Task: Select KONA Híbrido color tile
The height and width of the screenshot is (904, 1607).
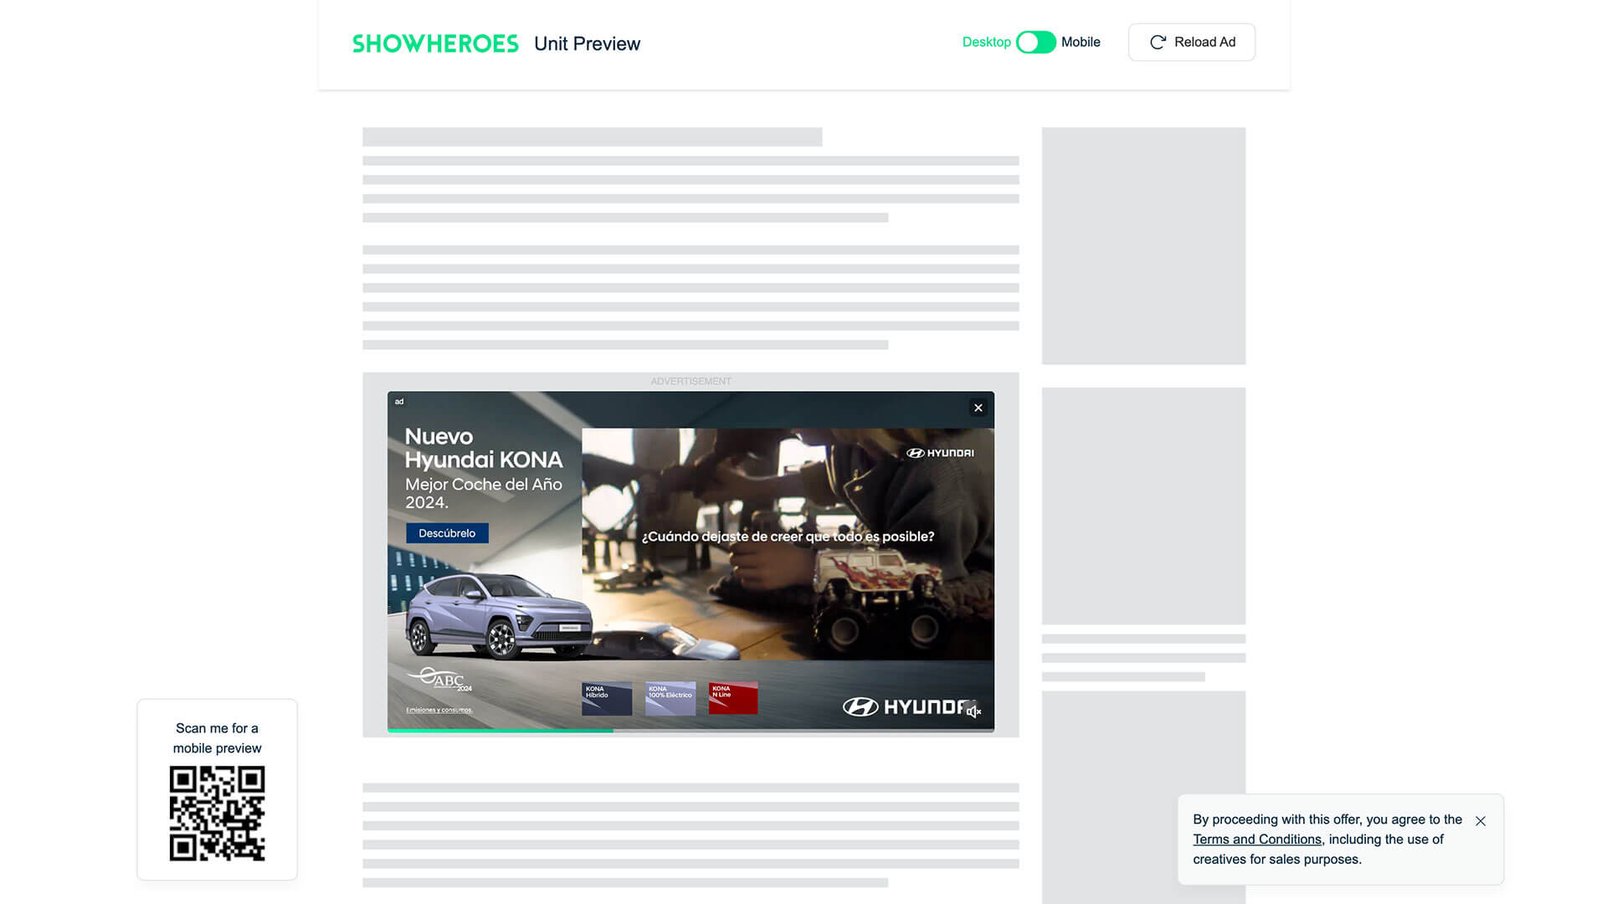Action: (607, 698)
